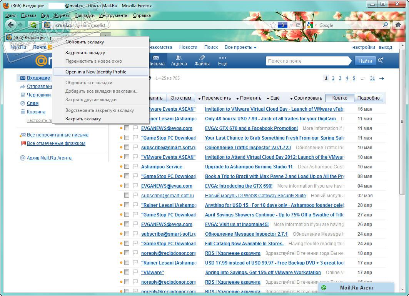The height and width of the screenshot is (296, 409).
Task: Click the Черновики drafts icon
Action: (x=23, y=95)
